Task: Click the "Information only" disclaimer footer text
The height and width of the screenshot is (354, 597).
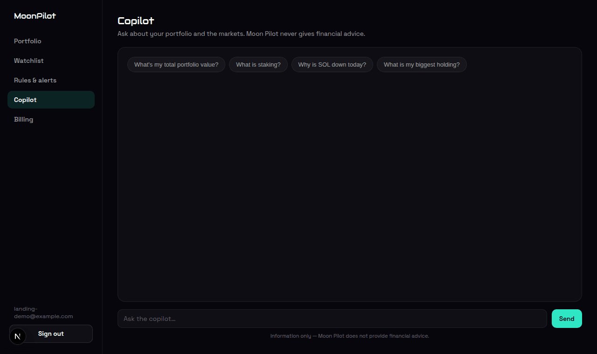Action: click(350, 336)
